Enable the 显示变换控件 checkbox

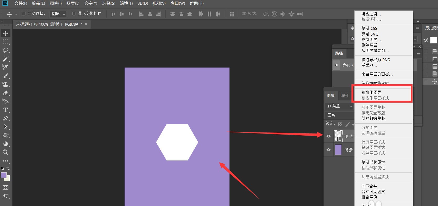pos(74,14)
